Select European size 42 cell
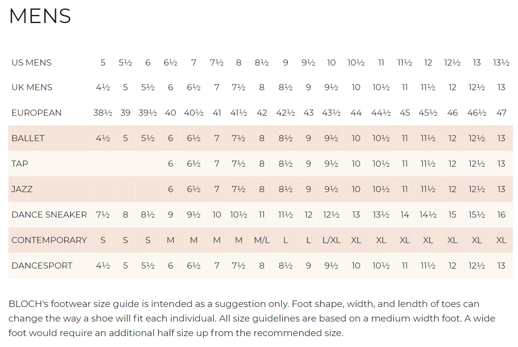This screenshot has width=518, height=347. click(x=262, y=113)
